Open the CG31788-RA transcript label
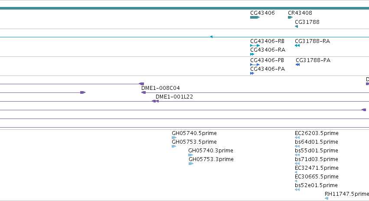Viewport: 369px width, 201px height. (313, 41)
